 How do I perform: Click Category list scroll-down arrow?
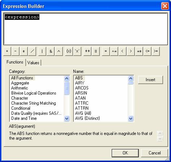coord(67,119)
